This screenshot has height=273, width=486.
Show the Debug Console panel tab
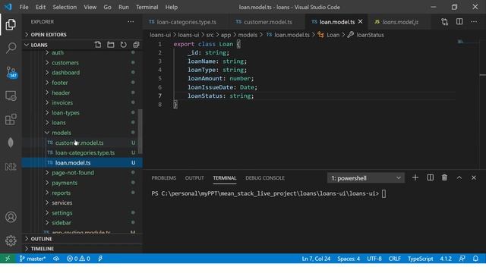[265, 178]
